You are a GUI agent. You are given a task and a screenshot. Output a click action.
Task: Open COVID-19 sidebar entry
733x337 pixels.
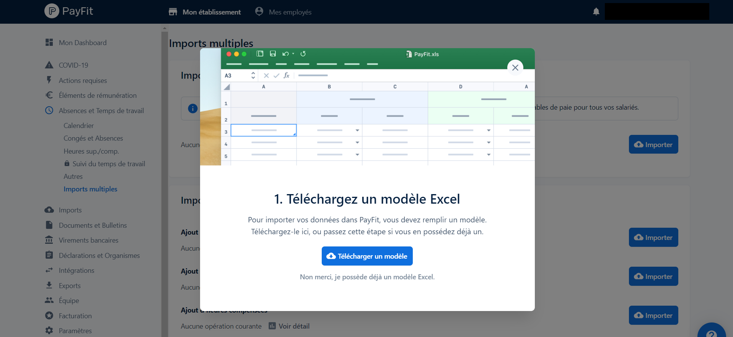click(x=73, y=65)
